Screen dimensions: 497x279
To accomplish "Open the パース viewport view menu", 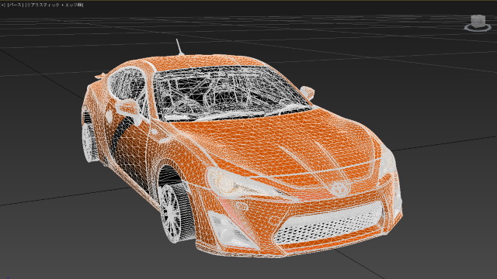I will click(15, 5).
